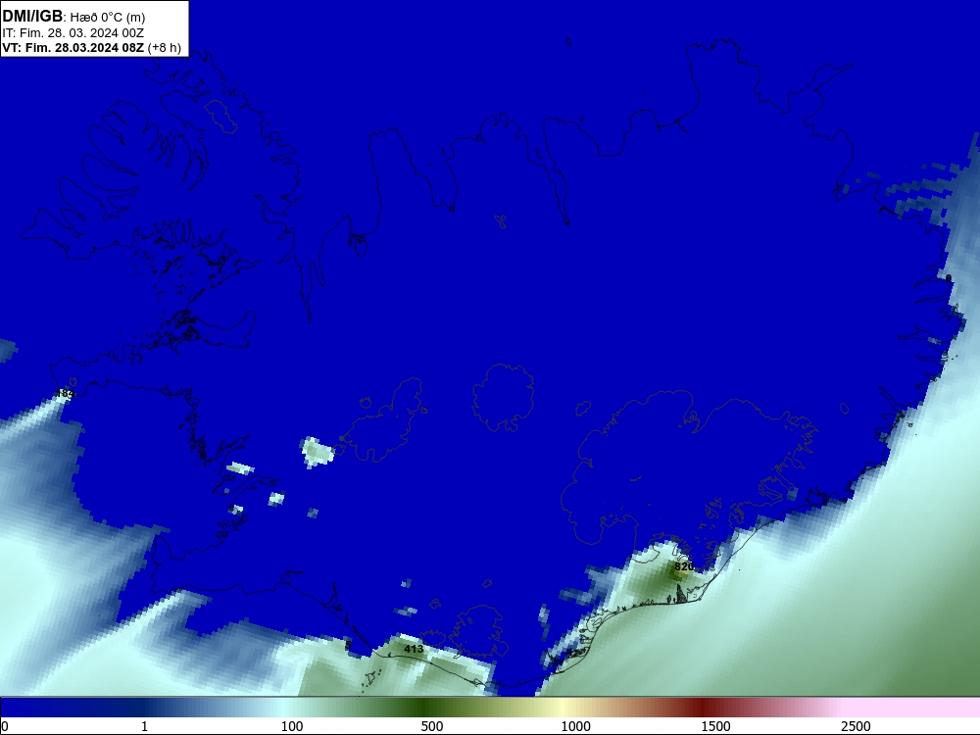
Task: Click the '(+8 h)' forecast offset text
Action: click(x=165, y=47)
